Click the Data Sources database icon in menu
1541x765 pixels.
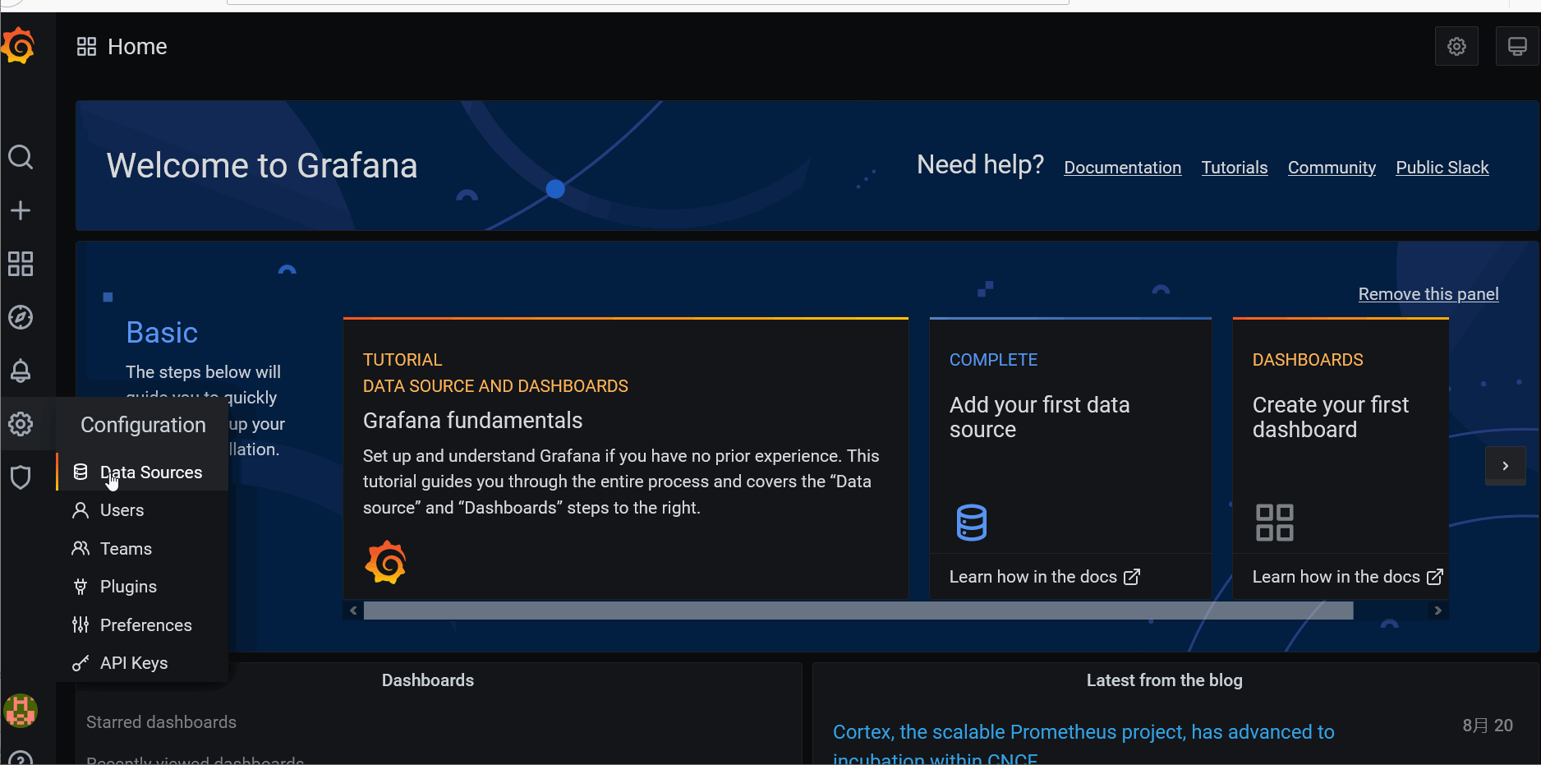80,472
